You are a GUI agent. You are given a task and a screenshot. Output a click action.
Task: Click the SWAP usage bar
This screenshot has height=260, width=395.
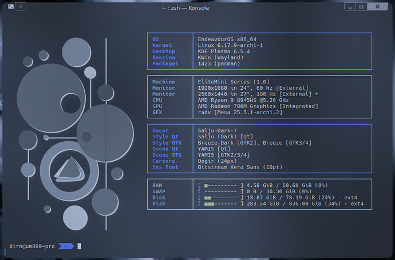[220, 191]
